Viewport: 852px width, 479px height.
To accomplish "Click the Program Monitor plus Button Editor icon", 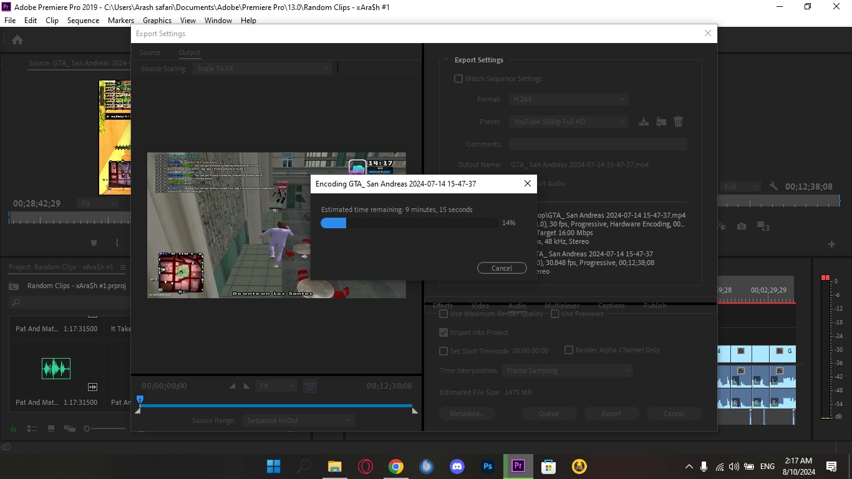I will click(831, 244).
